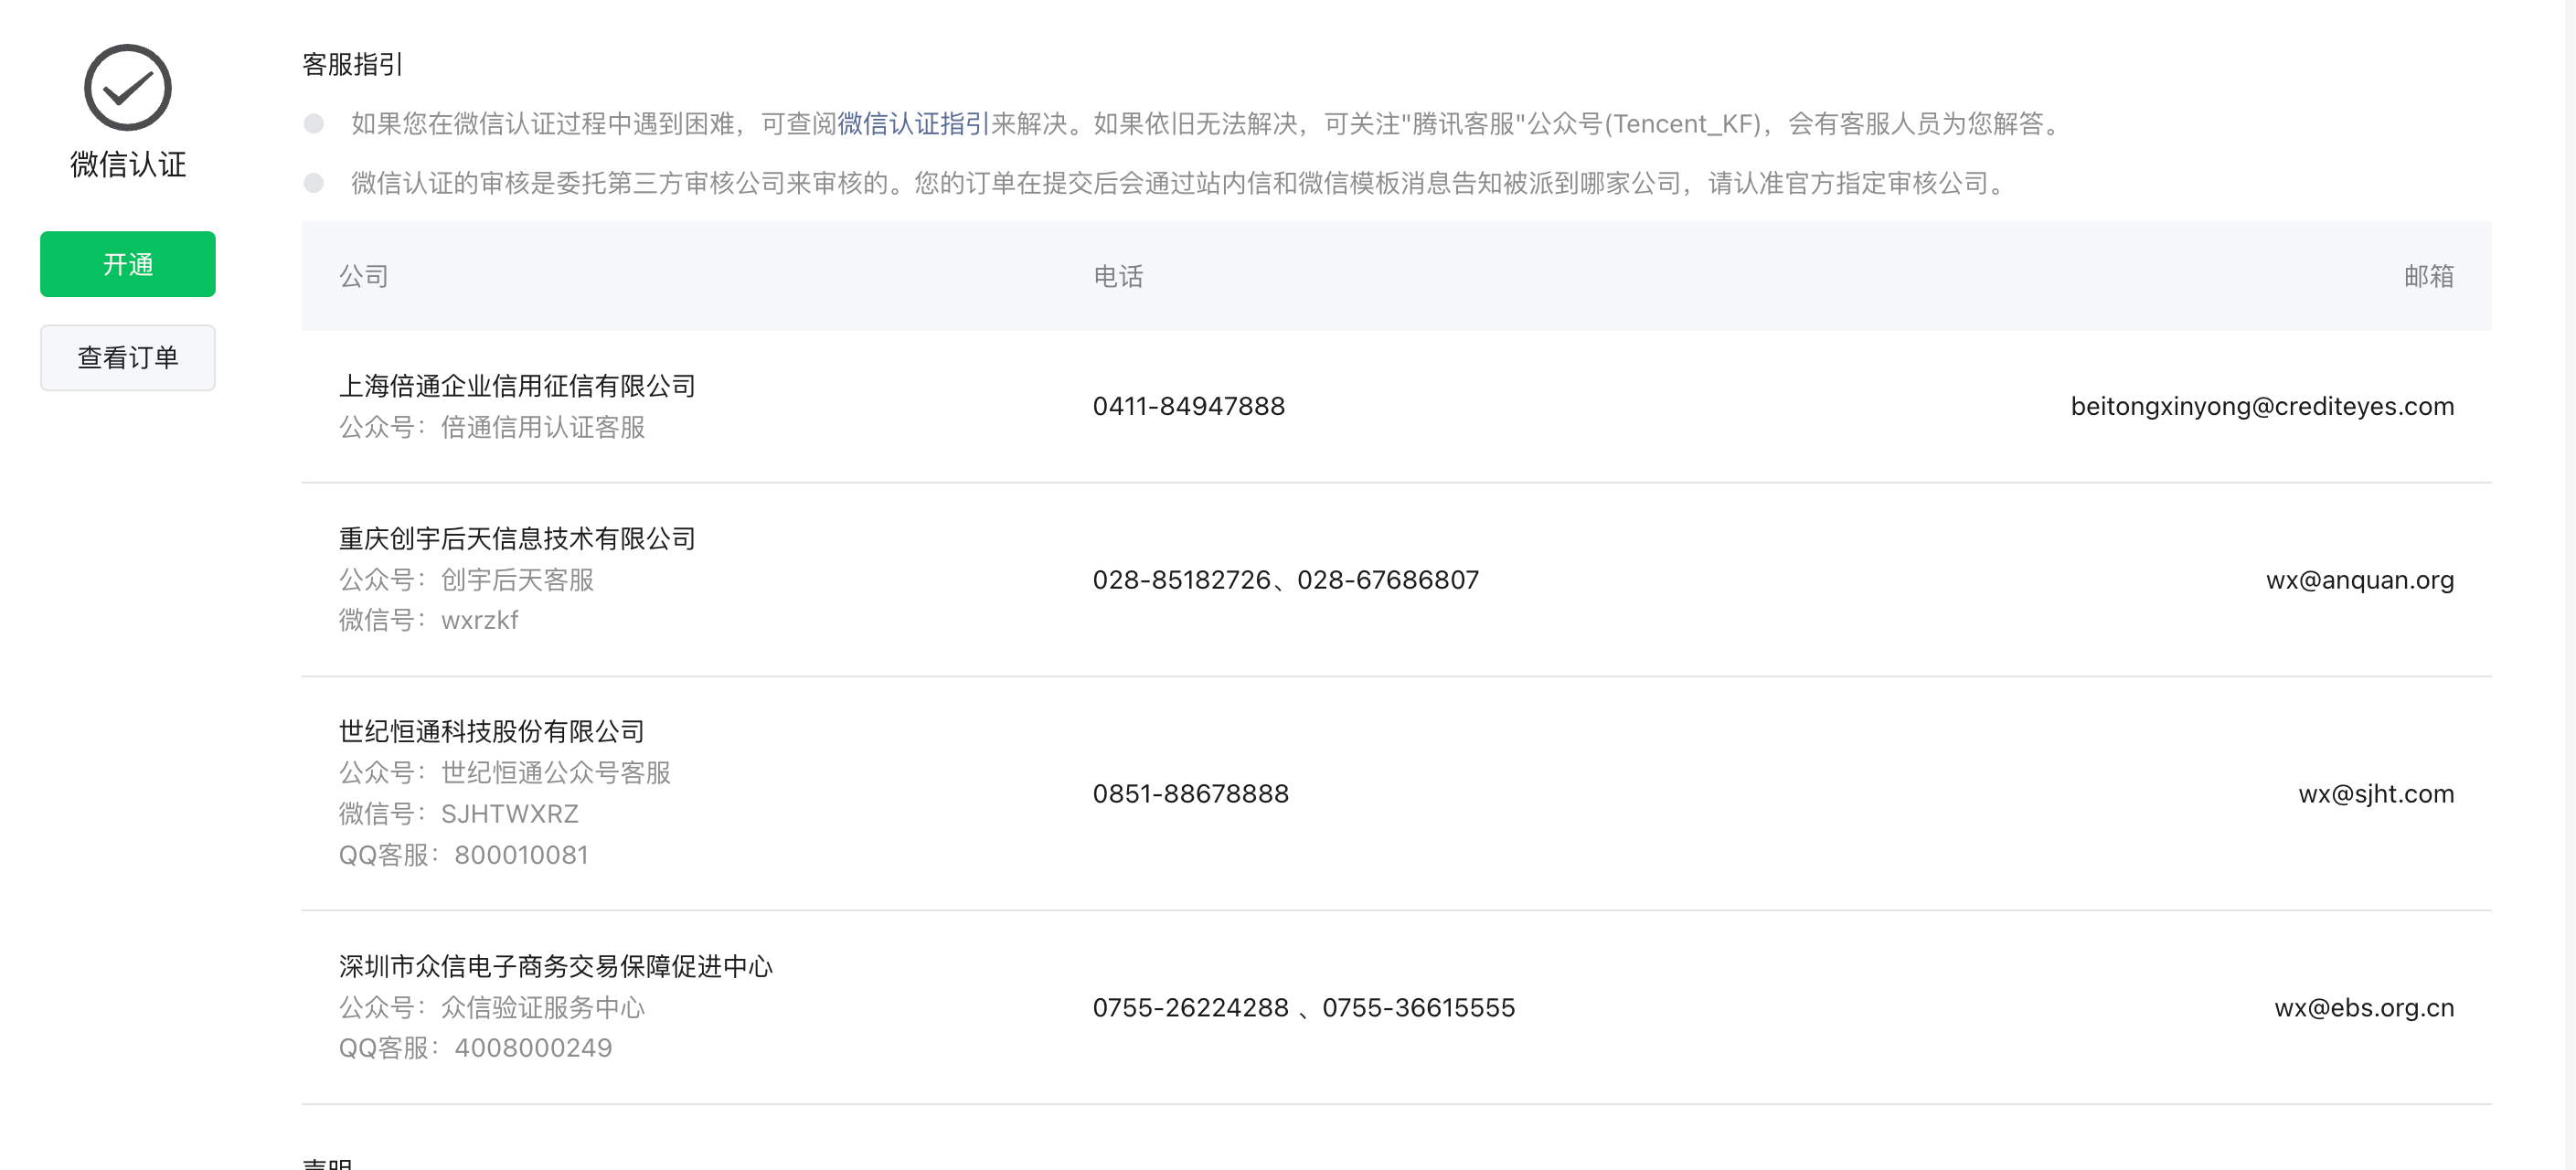The height and width of the screenshot is (1170, 2576).
Task: Select company name 世纪恒通科技股份有限公司
Action: [492, 732]
